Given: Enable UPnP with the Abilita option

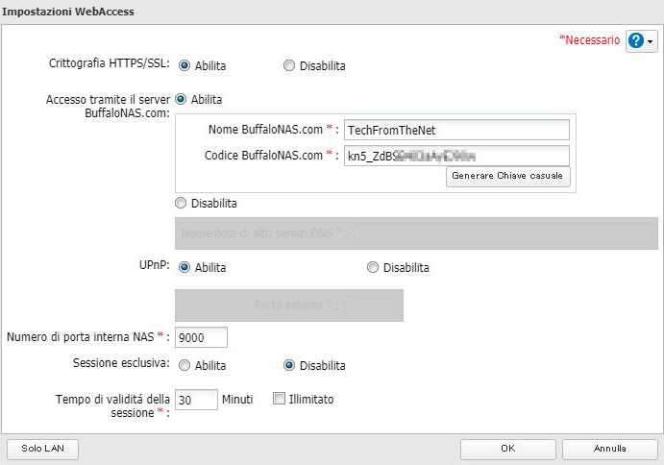Looking at the screenshot, I should (x=184, y=267).
